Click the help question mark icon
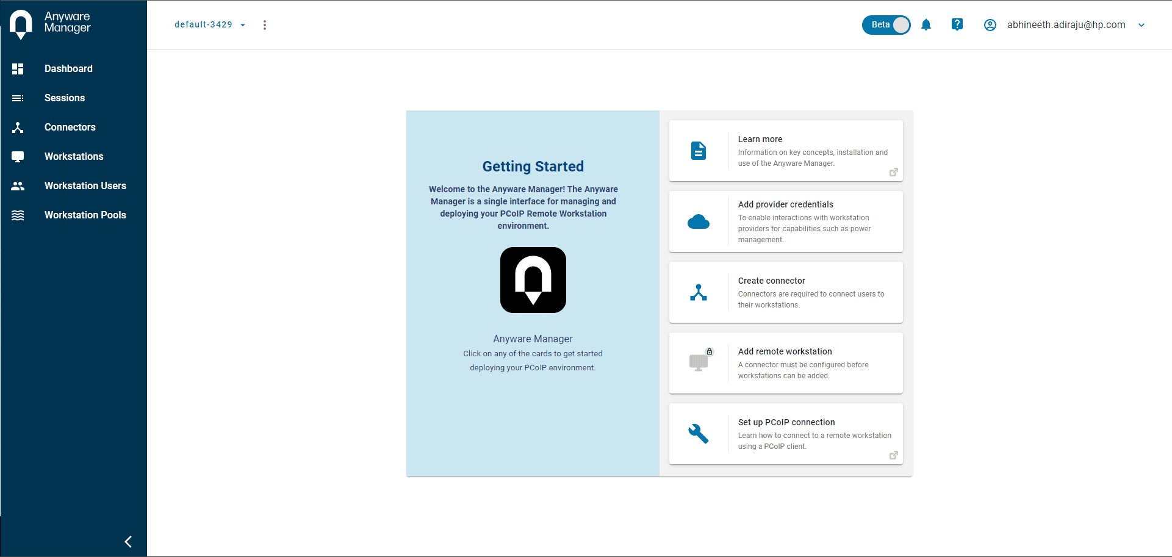1172x557 pixels. coord(957,24)
